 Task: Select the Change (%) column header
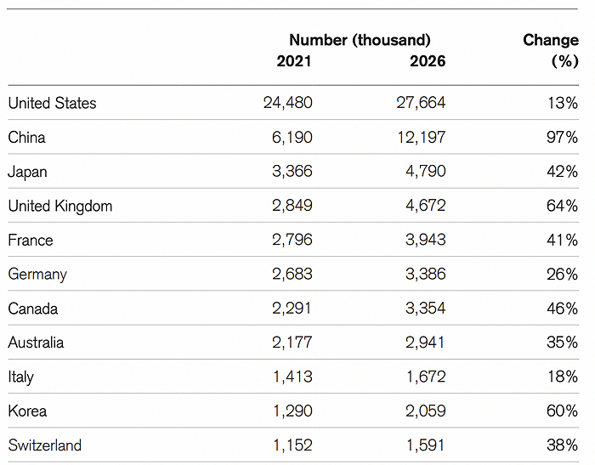551,50
